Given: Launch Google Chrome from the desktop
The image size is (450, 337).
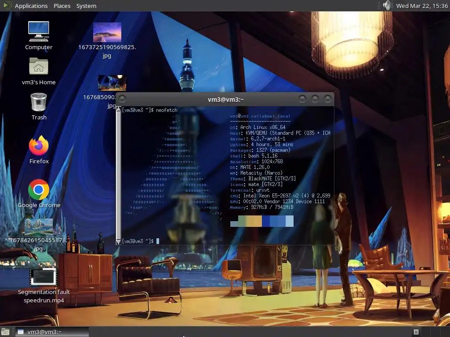Looking at the screenshot, I should tap(39, 194).
